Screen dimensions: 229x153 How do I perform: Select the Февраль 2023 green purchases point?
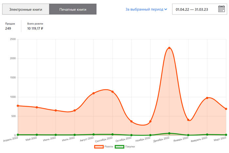coord(207,134)
